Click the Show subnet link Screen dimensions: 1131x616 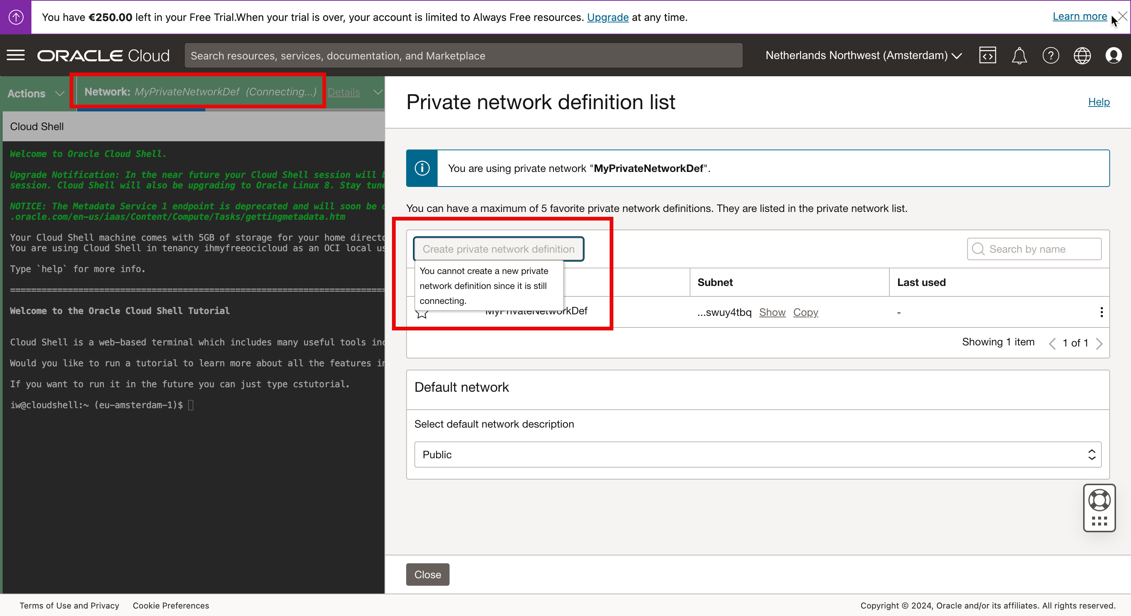tap(772, 312)
